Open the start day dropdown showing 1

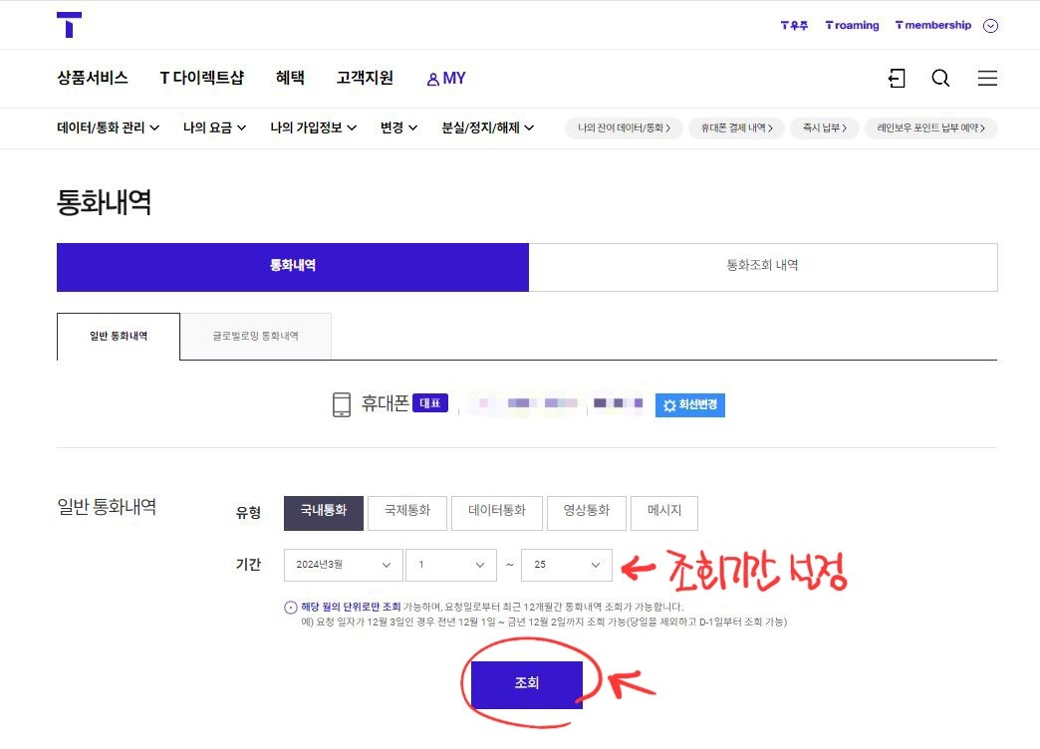450,565
